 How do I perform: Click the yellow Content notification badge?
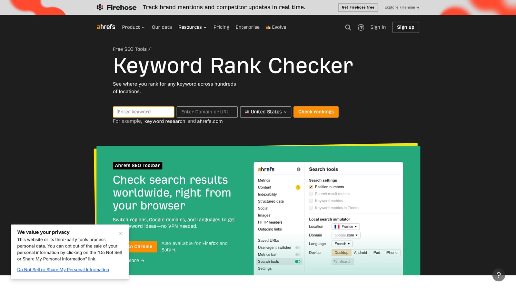tap(298, 187)
